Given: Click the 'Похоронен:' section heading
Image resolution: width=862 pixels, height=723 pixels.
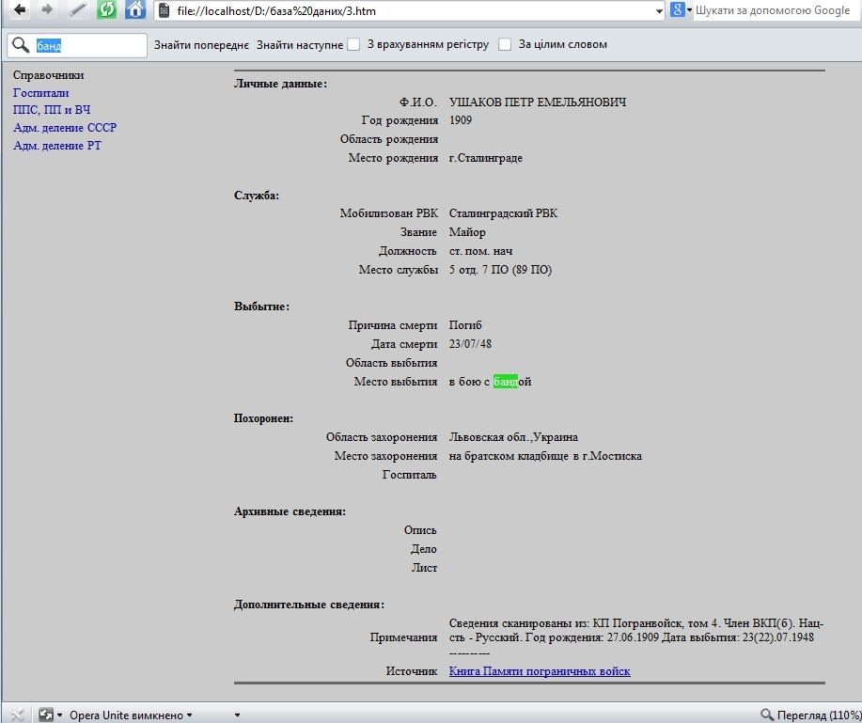Looking at the screenshot, I should click(x=263, y=417).
